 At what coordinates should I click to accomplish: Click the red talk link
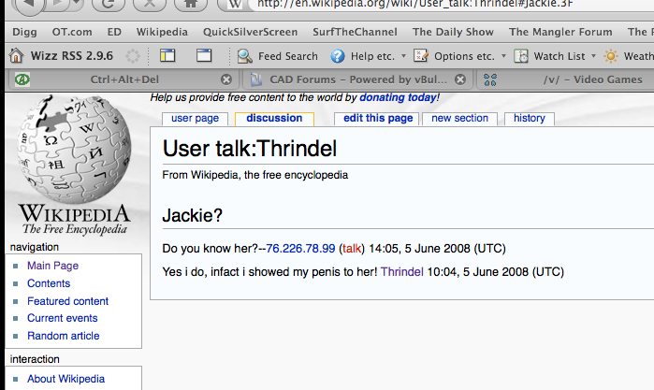point(352,249)
